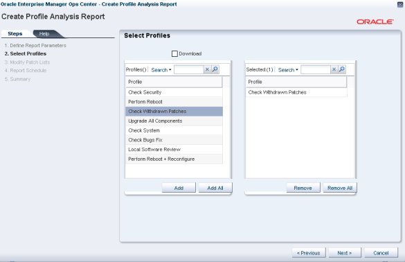Sort by Profile column header in Profiles list
The width and height of the screenshot is (405, 262).
[x=174, y=82]
